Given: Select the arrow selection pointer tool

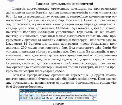Looking at the screenshot, I should click(x=43, y=98).
